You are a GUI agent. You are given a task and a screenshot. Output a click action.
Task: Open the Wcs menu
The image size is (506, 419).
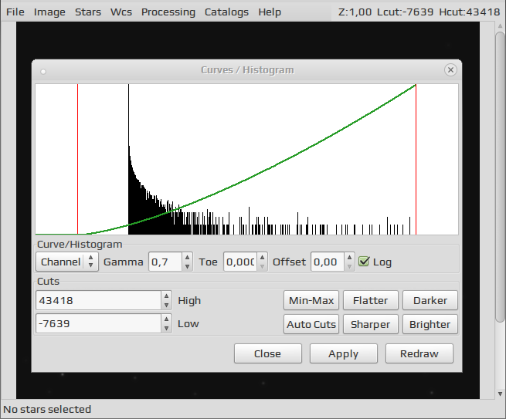coord(121,12)
